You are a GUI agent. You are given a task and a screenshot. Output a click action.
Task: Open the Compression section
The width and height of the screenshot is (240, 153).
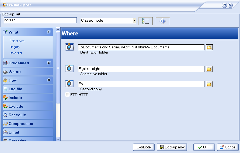28,124
